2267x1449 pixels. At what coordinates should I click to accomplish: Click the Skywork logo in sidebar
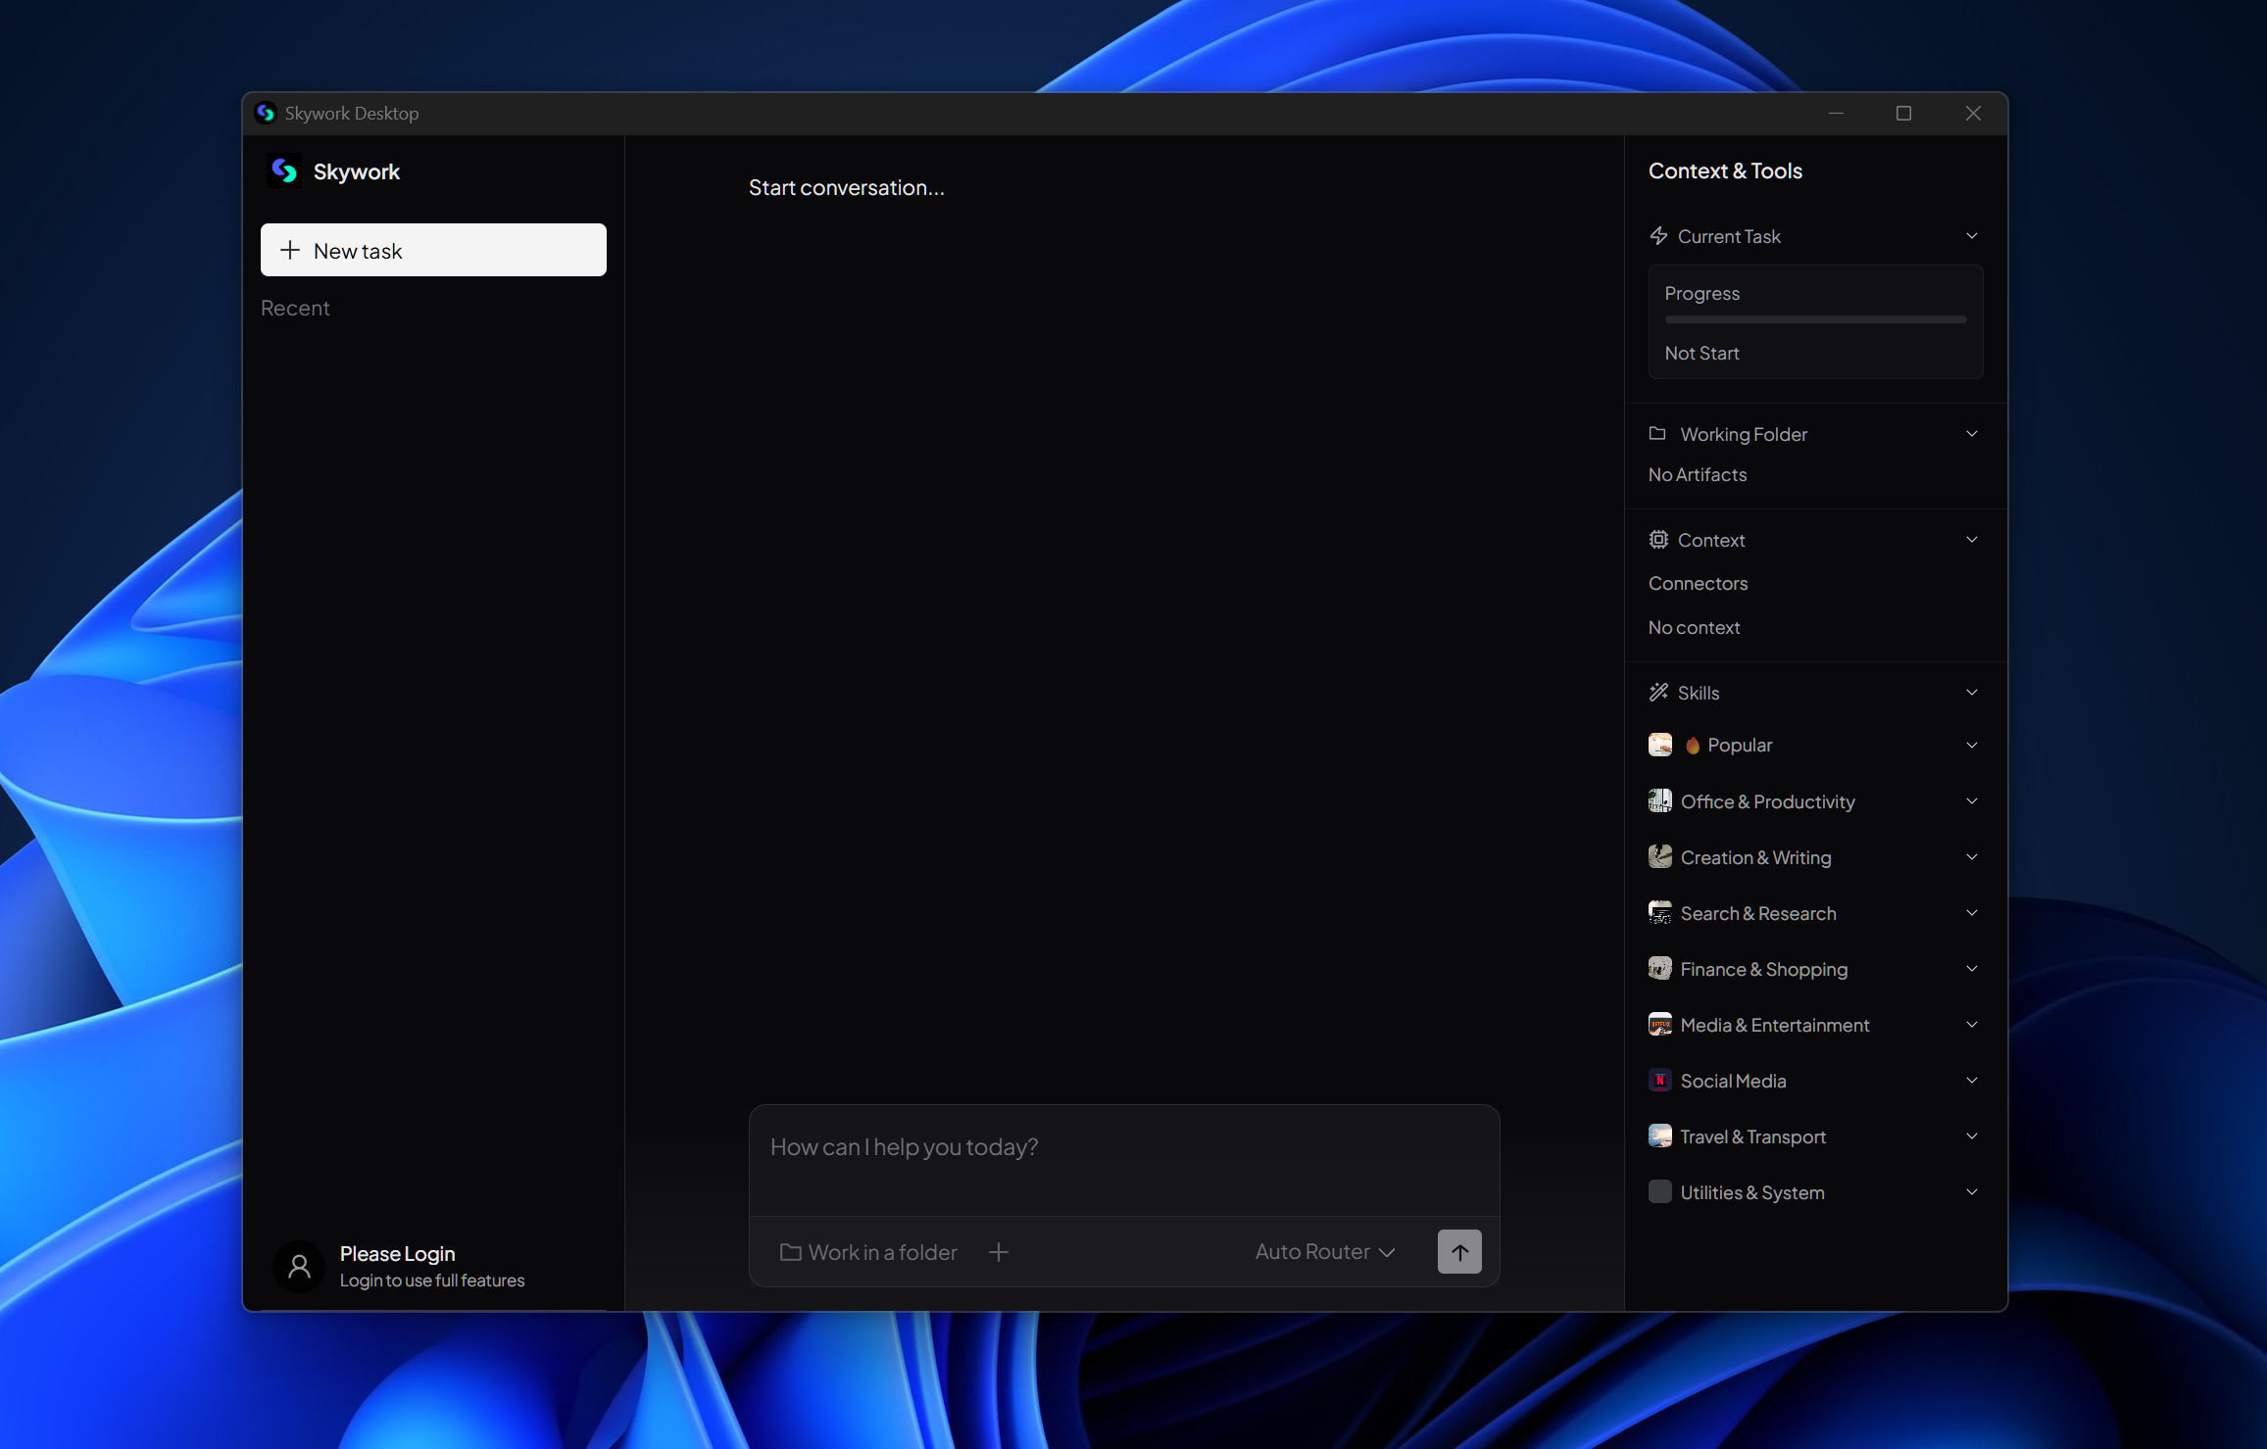pos(285,171)
